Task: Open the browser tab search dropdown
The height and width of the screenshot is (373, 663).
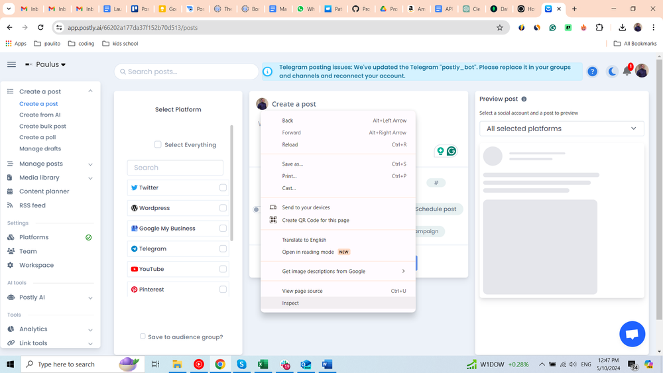Action: (x=9, y=9)
